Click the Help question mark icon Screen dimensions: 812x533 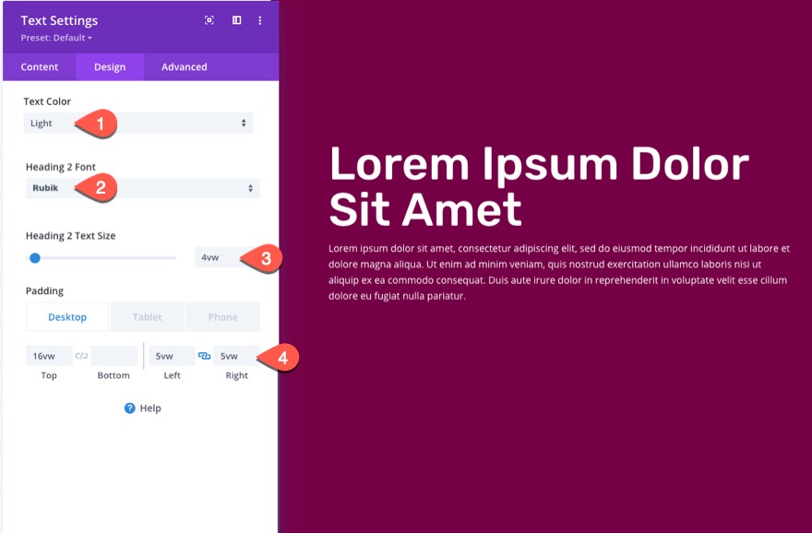(x=129, y=409)
